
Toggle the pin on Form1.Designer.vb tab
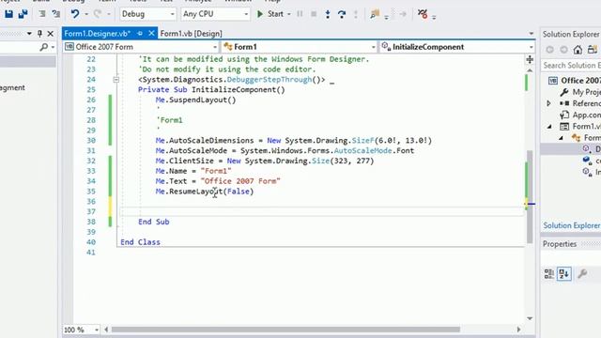click(x=140, y=34)
